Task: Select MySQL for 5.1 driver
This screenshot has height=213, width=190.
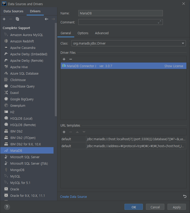Action: 27,183
